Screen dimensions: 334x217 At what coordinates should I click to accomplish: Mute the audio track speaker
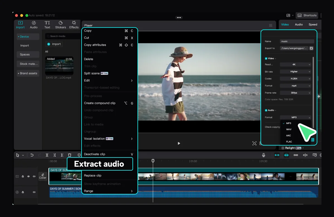click(x=34, y=192)
